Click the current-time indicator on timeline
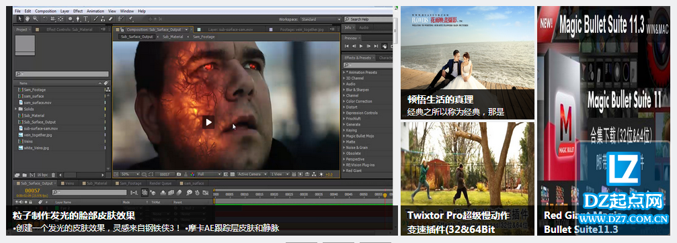 (x=385, y=195)
